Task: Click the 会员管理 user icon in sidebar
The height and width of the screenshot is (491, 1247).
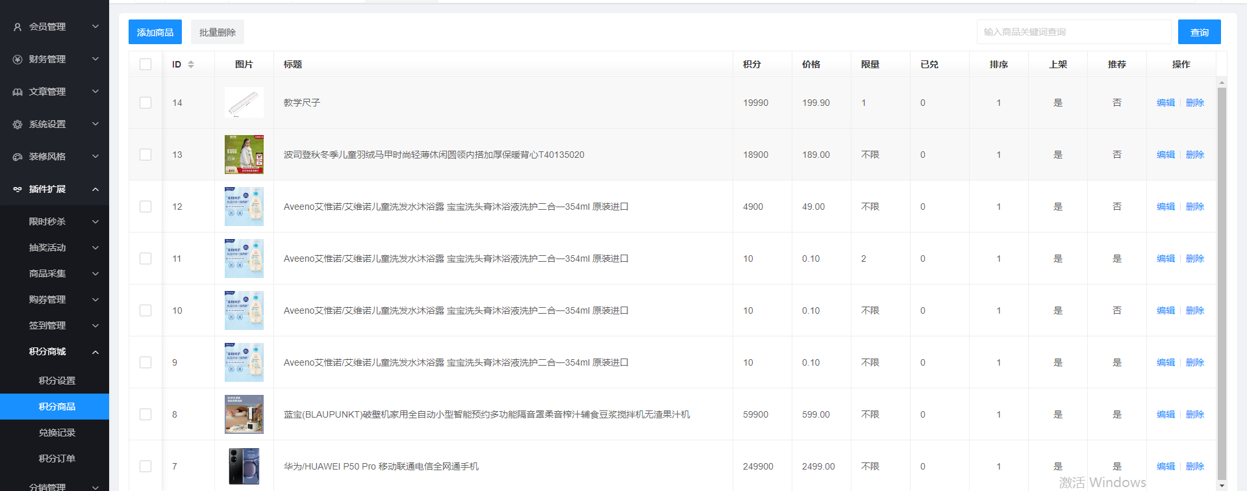Action: point(18,27)
